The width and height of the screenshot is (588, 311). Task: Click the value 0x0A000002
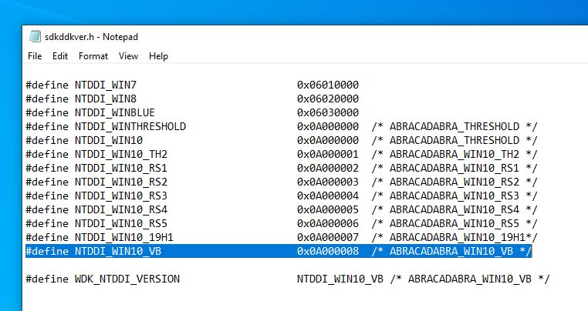pos(328,168)
